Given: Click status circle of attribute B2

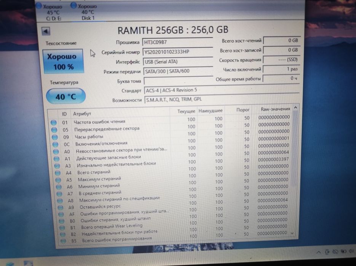Looking at the screenshot, I should [x=63, y=234].
